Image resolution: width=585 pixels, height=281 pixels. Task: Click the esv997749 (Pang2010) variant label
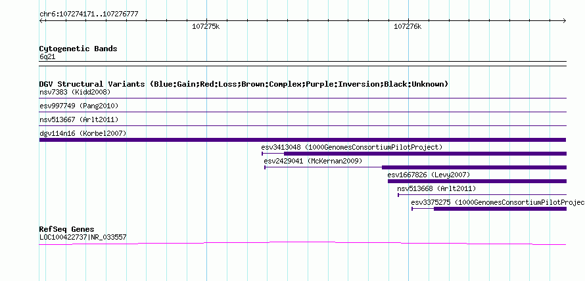pyautogui.click(x=79, y=106)
